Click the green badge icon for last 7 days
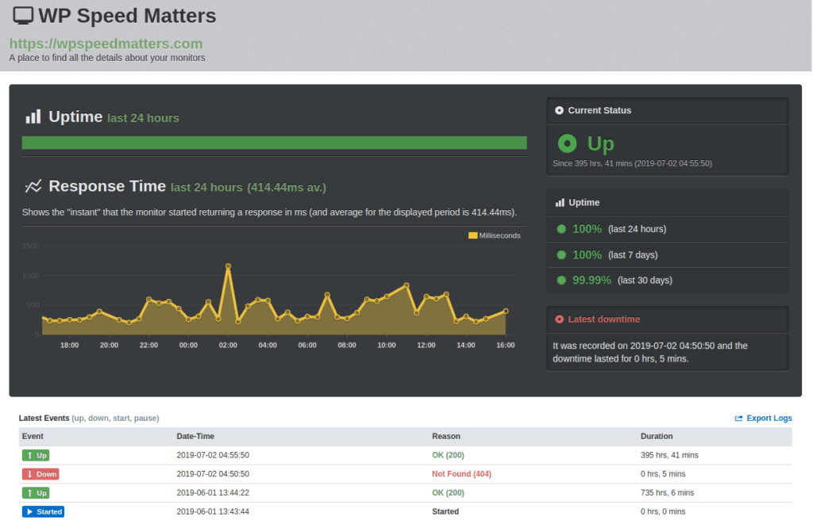The width and height of the screenshot is (813, 524). [x=561, y=254]
